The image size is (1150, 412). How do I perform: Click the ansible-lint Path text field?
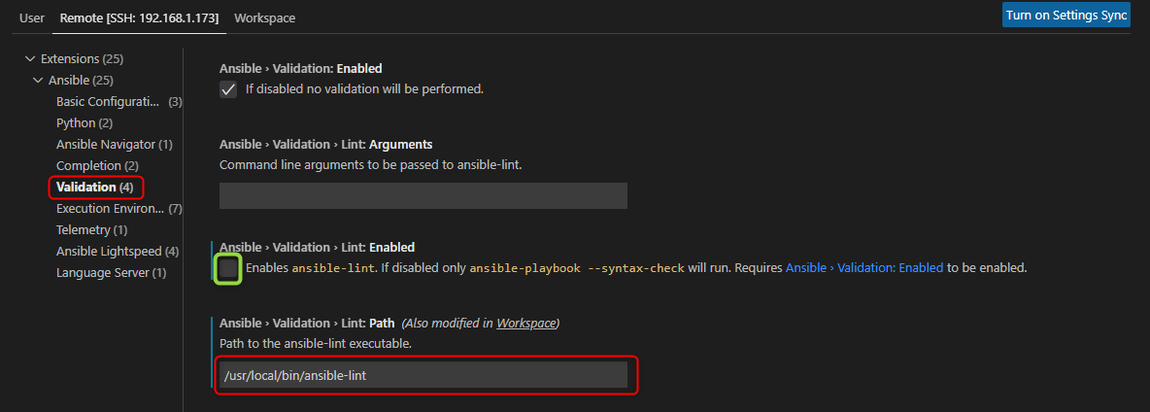tap(423, 375)
